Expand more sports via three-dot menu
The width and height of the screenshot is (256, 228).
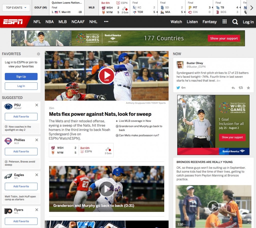(106, 21)
